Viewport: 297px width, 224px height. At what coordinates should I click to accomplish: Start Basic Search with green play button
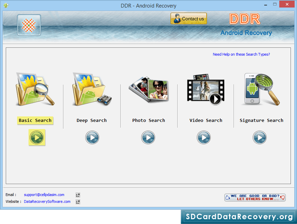(37, 137)
